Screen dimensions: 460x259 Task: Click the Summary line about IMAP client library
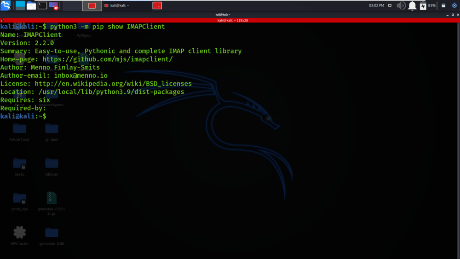point(121,52)
